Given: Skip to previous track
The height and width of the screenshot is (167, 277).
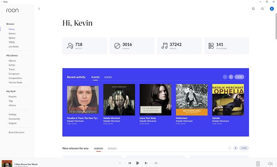Looking at the screenshot, I should pyautogui.click(x=130, y=163).
